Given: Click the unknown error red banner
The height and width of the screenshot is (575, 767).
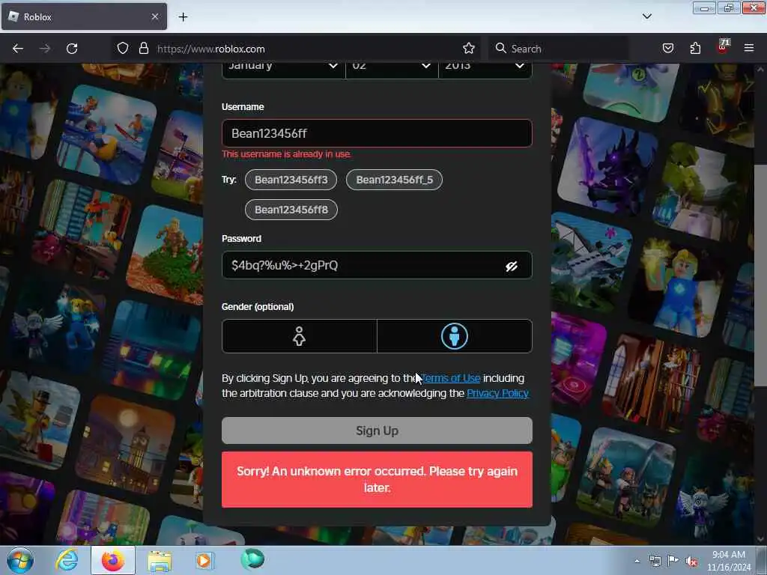Looking at the screenshot, I should point(377,479).
